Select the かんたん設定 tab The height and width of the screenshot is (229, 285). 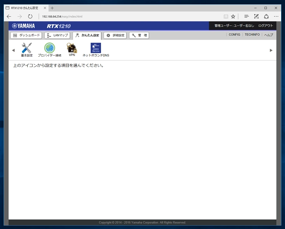coord(87,36)
